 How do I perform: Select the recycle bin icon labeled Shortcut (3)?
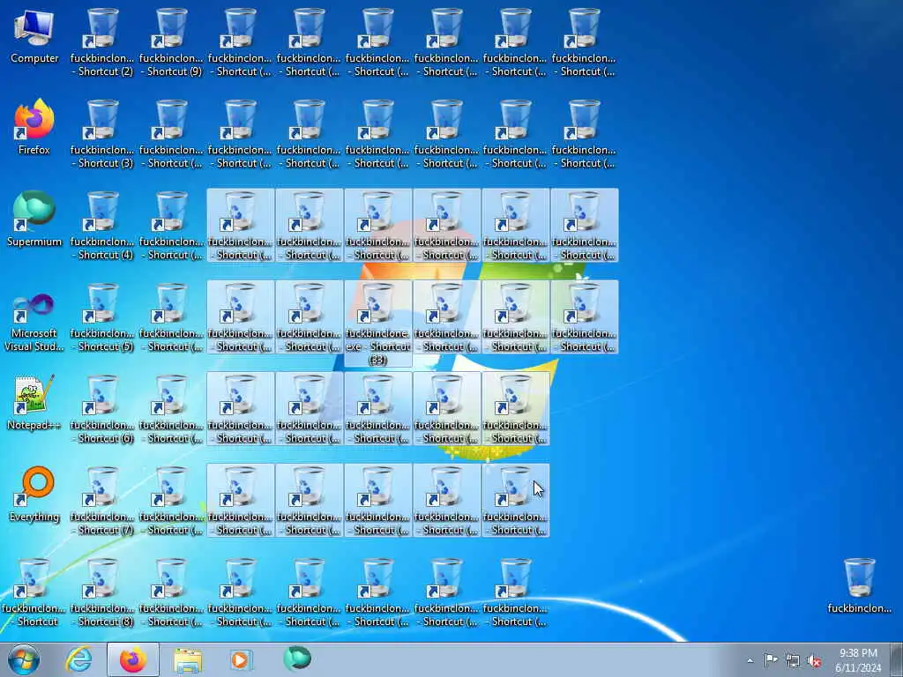102,134
